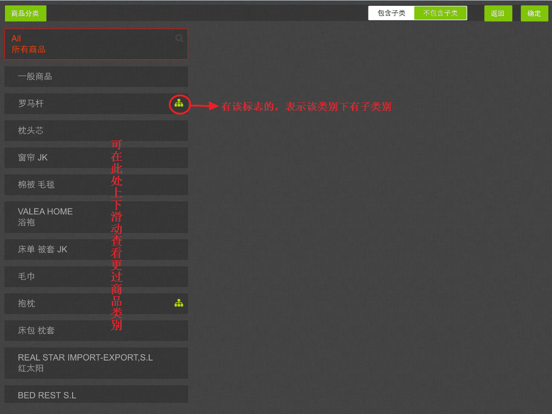552x414 pixels.
Task: Click the 返回 button
Action: [x=498, y=13]
